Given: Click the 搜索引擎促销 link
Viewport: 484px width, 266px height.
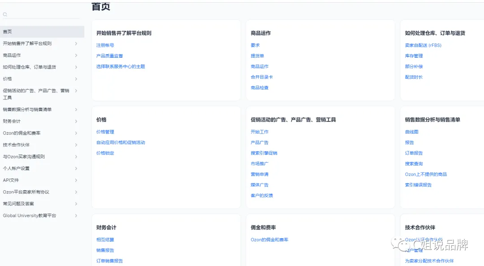Looking at the screenshot, I should (264, 153).
